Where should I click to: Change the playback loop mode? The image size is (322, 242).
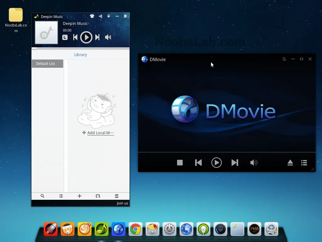98,196
